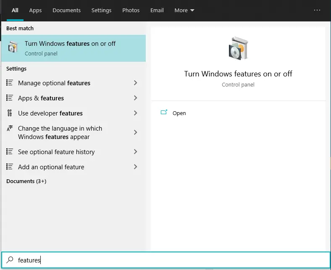The height and width of the screenshot is (270, 331).
Task: Click the language change icon
Action: coord(10,129)
